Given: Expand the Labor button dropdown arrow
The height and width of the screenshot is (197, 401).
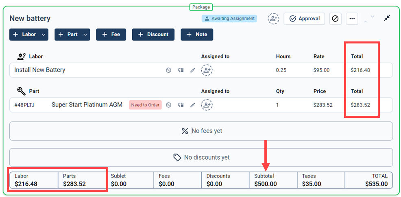Looking at the screenshot, I should (x=44, y=35).
